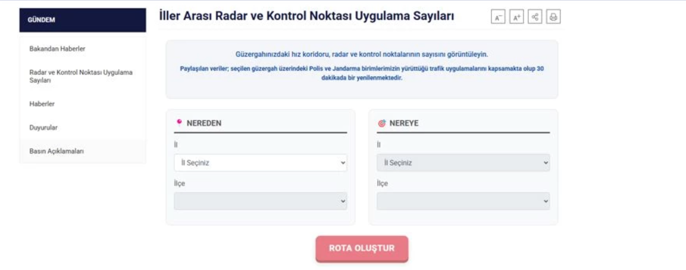Increase the page font size (A+)
Viewport: 686px width, 270px height.
[x=516, y=17]
